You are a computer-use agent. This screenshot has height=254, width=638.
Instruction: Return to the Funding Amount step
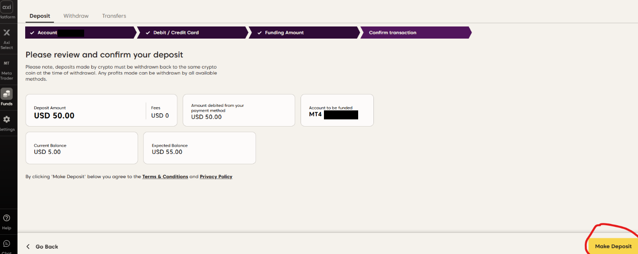(304, 33)
